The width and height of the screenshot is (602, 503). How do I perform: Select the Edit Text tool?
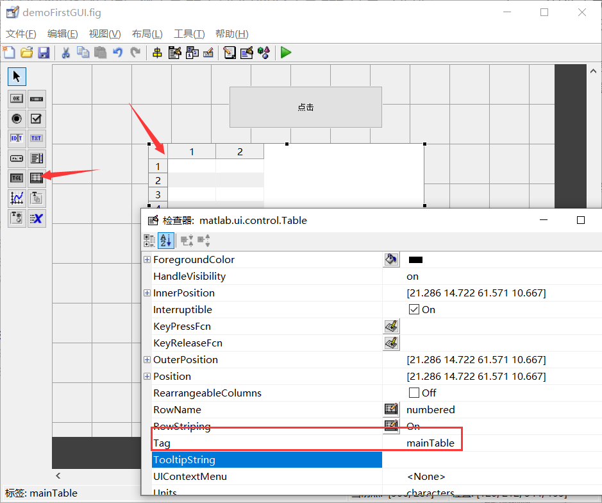pos(17,139)
